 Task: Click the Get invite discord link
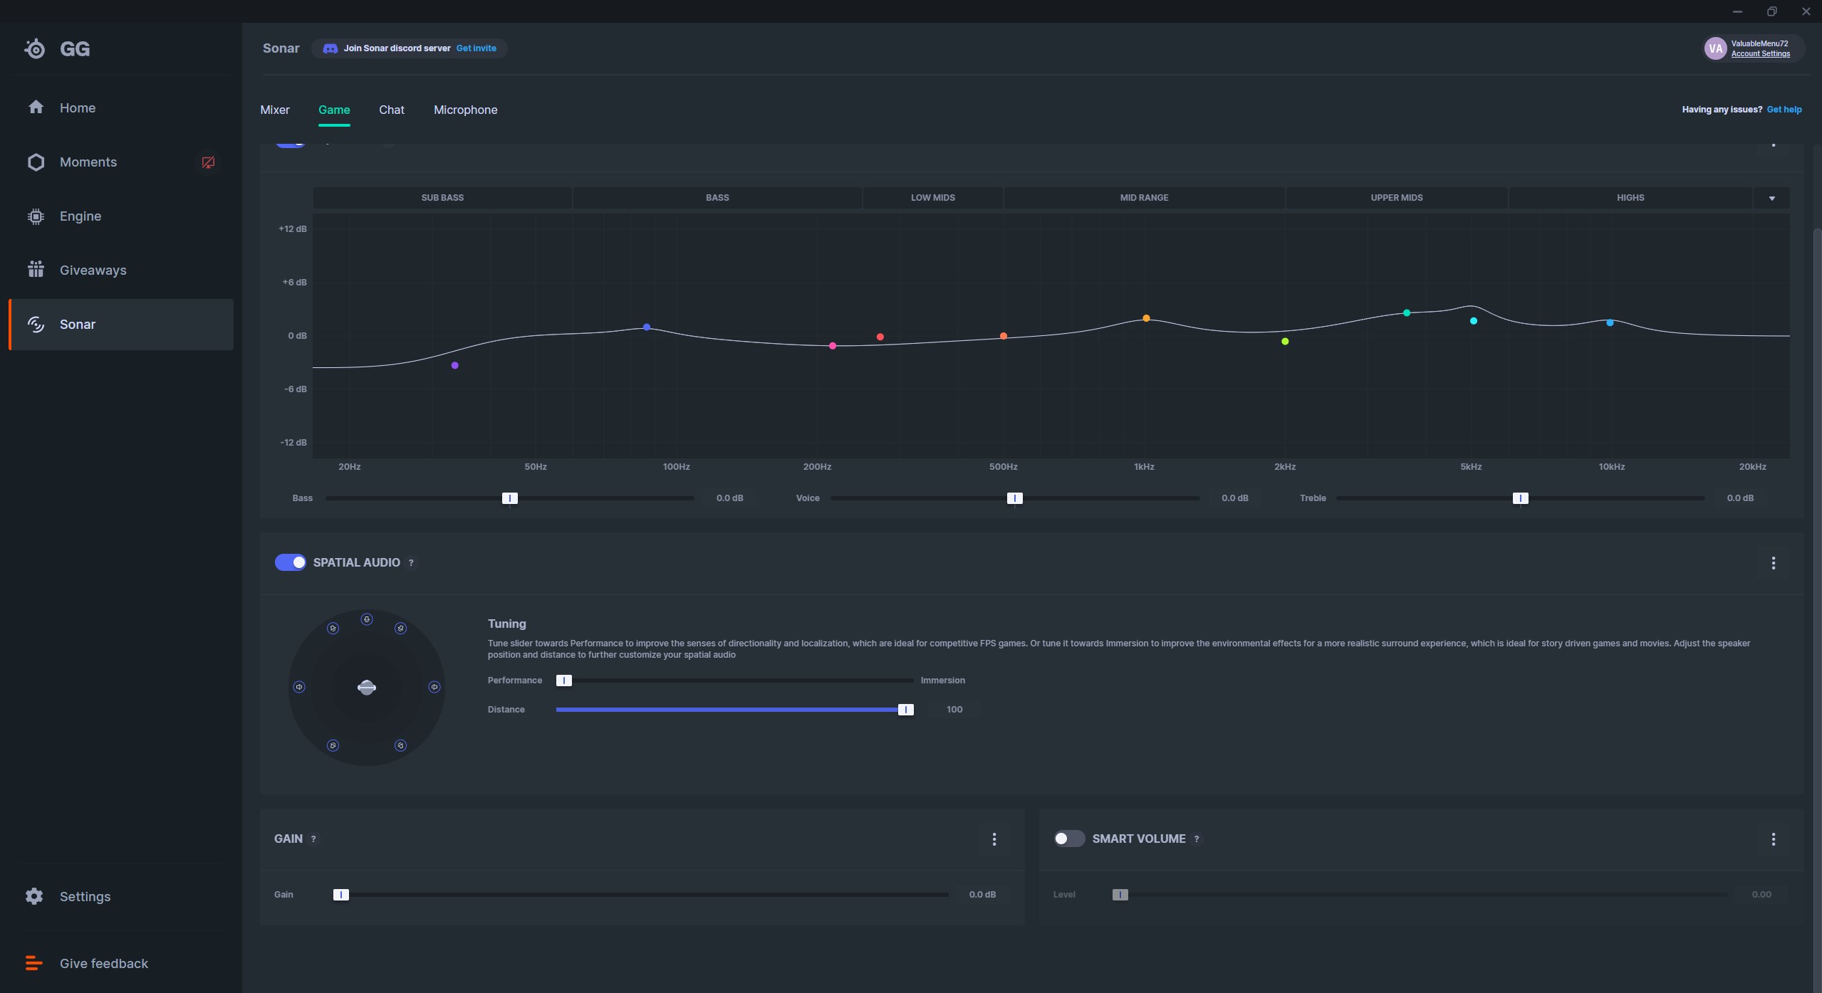(476, 48)
